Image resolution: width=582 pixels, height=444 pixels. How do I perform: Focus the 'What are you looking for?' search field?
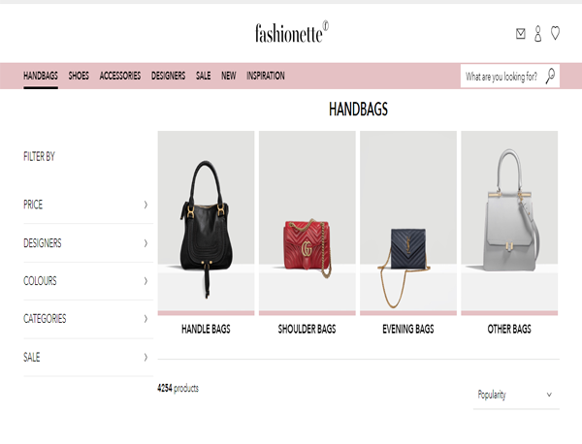tap(501, 77)
